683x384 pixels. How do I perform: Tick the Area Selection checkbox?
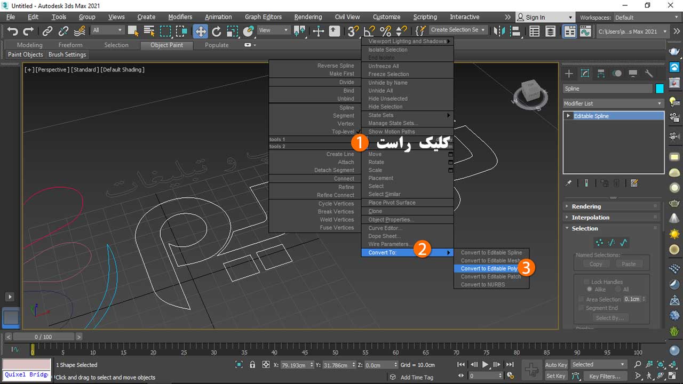pyautogui.click(x=581, y=299)
